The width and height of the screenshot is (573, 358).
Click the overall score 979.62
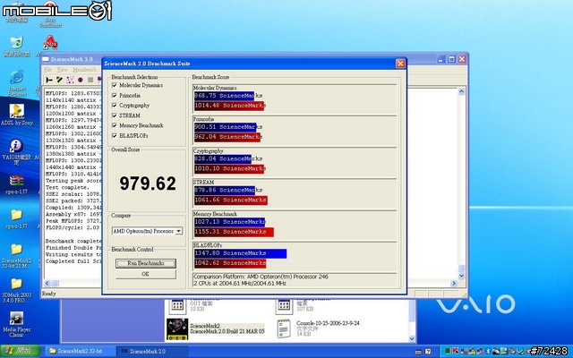(x=148, y=183)
